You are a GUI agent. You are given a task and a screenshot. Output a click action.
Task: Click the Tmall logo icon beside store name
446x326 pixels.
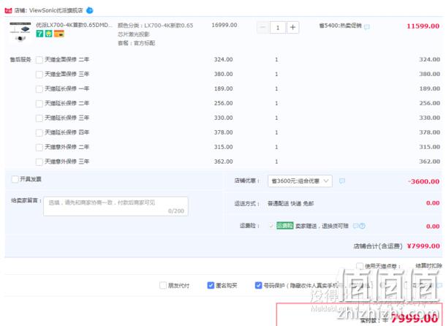[8, 10]
